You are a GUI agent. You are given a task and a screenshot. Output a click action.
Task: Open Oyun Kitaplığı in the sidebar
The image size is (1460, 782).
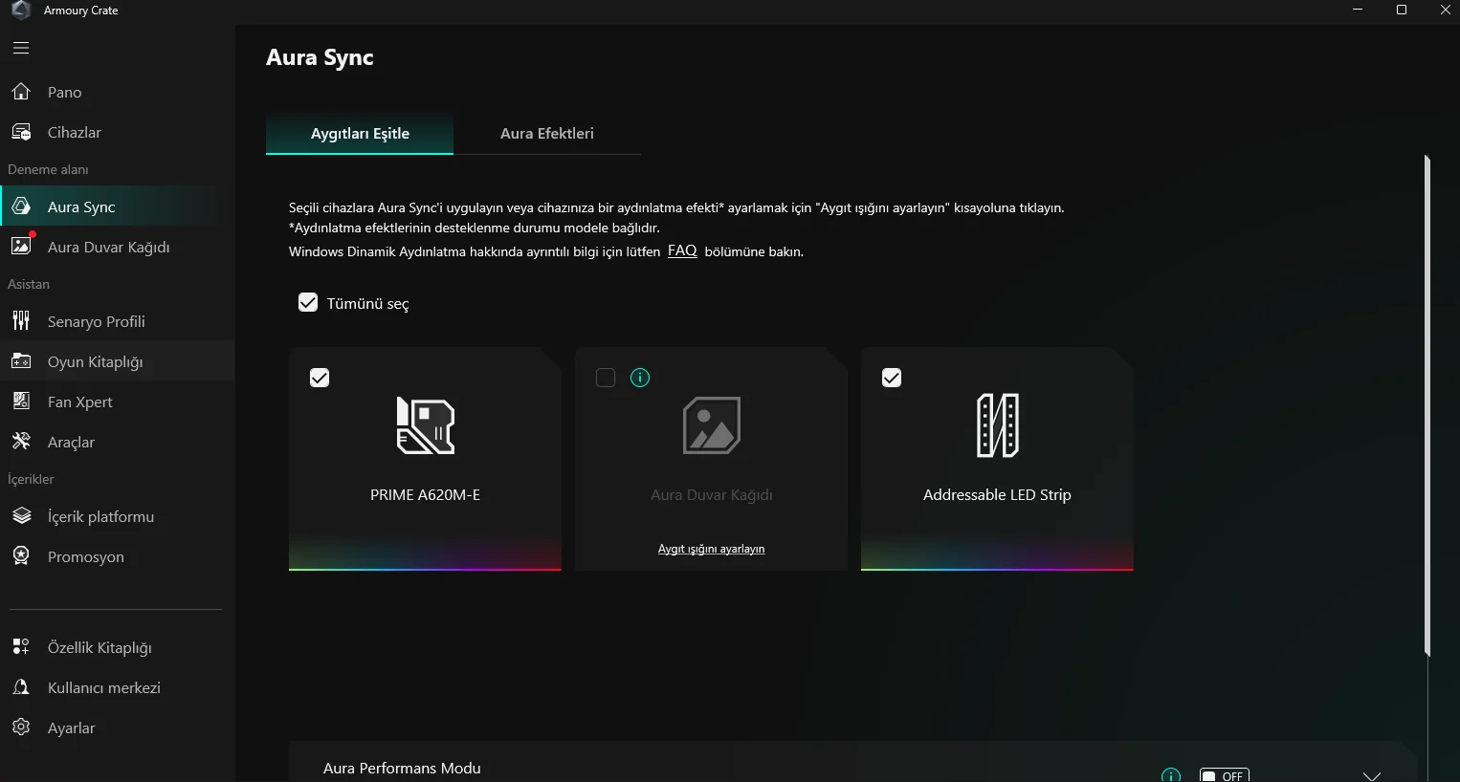(x=117, y=361)
